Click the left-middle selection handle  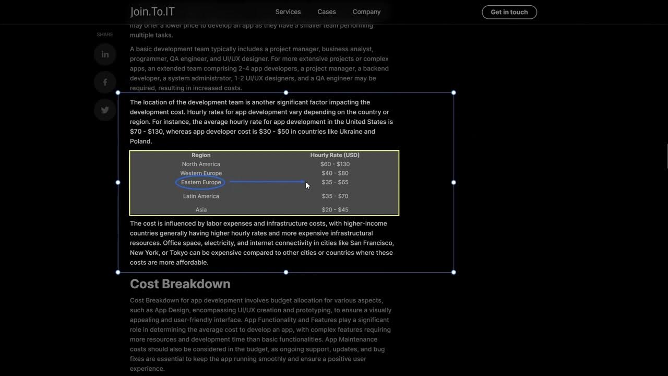pyautogui.click(x=118, y=182)
